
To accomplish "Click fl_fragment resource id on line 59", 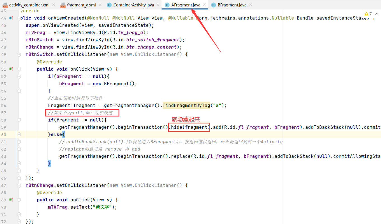I will point(253,127).
